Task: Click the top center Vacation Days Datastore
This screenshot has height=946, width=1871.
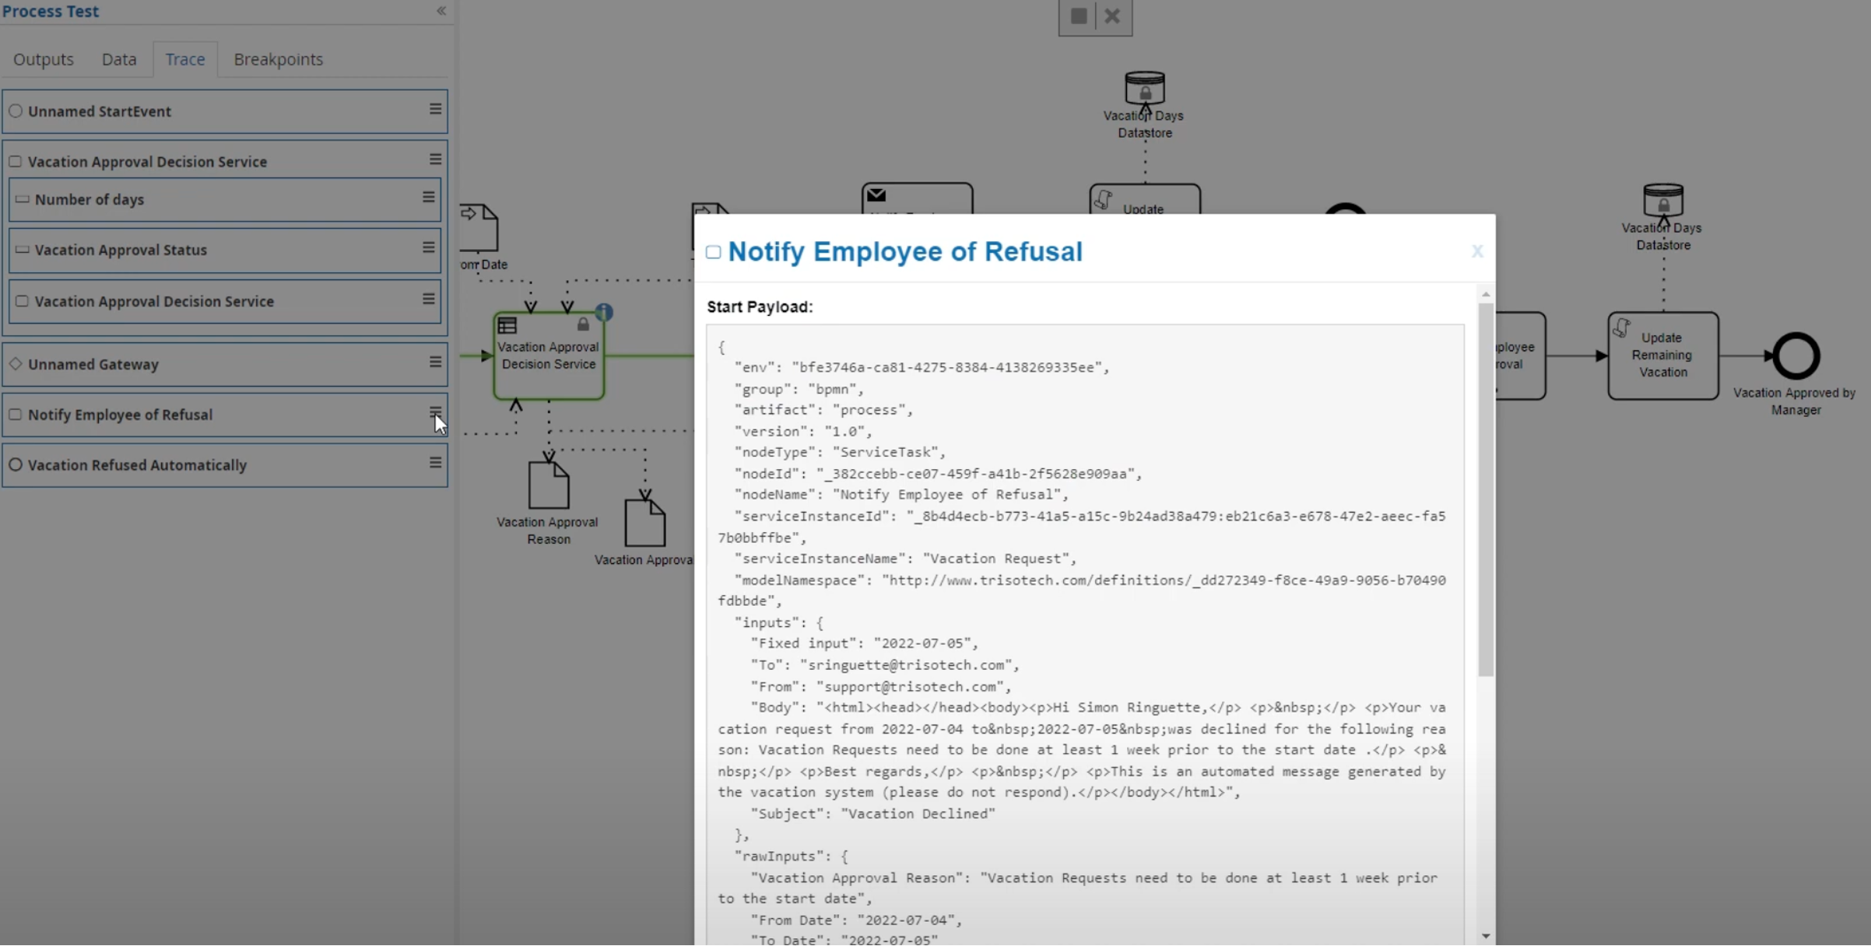Action: (x=1144, y=89)
